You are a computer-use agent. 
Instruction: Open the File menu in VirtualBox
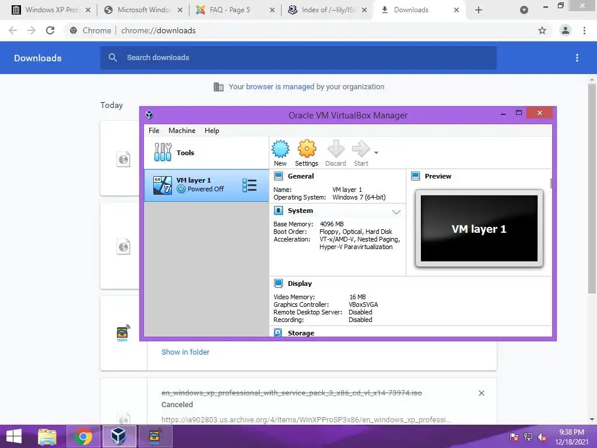click(x=154, y=130)
